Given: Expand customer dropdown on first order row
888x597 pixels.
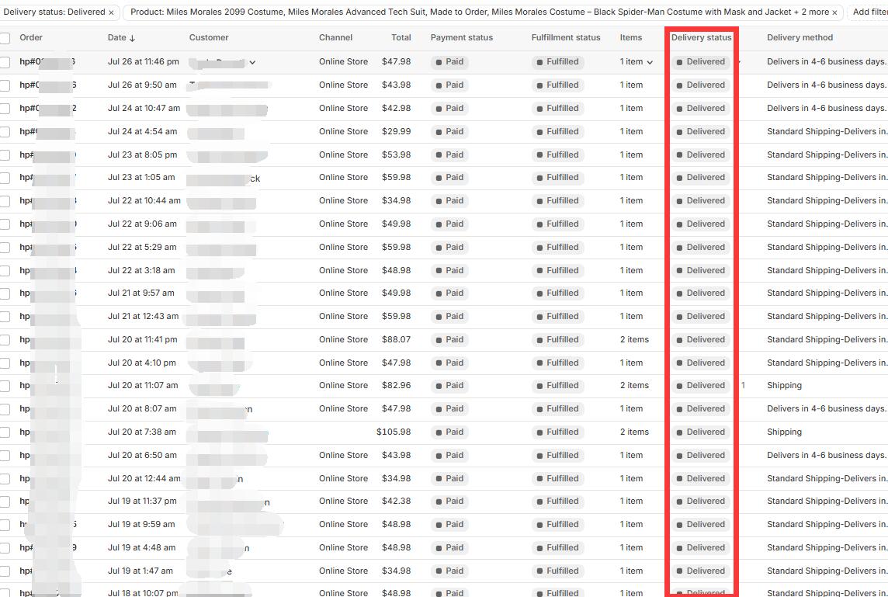Looking at the screenshot, I should pos(252,62).
